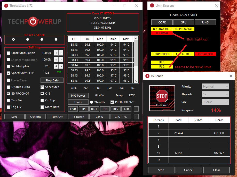The width and height of the screenshot is (237, 177).
Task: Click the Turn Off button
Action: 57,117
